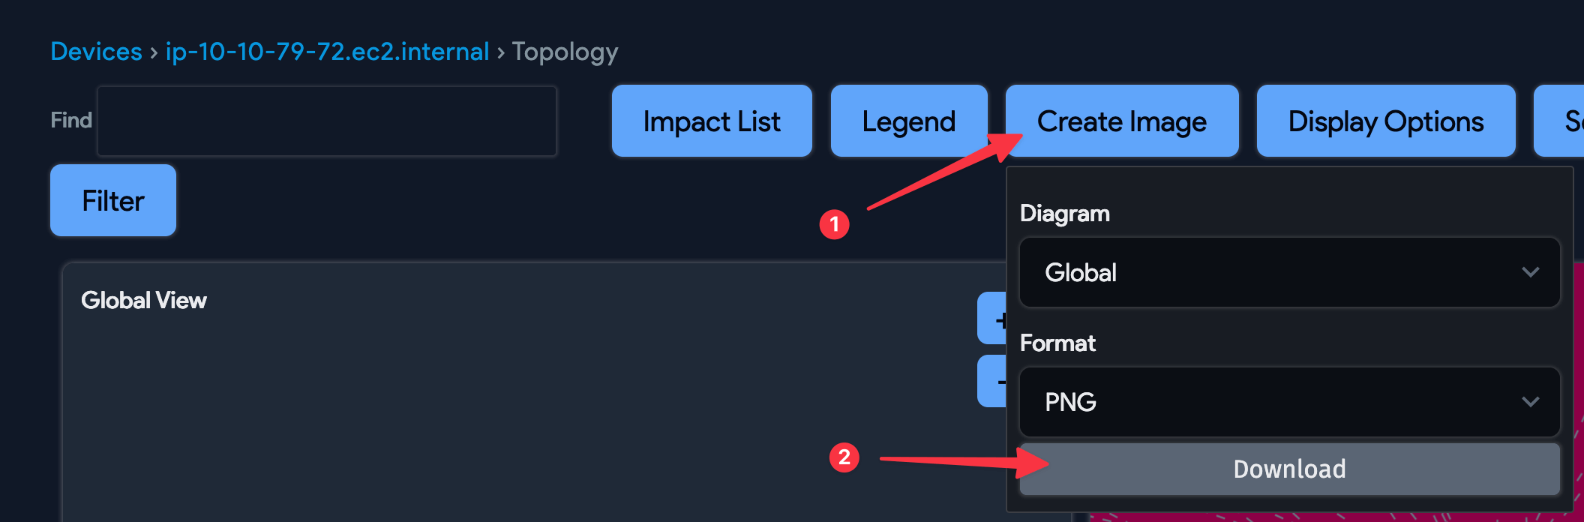The width and height of the screenshot is (1584, 522).
Task: Zoom in using the plus icon on Global View
Action: click(1000, 319)
